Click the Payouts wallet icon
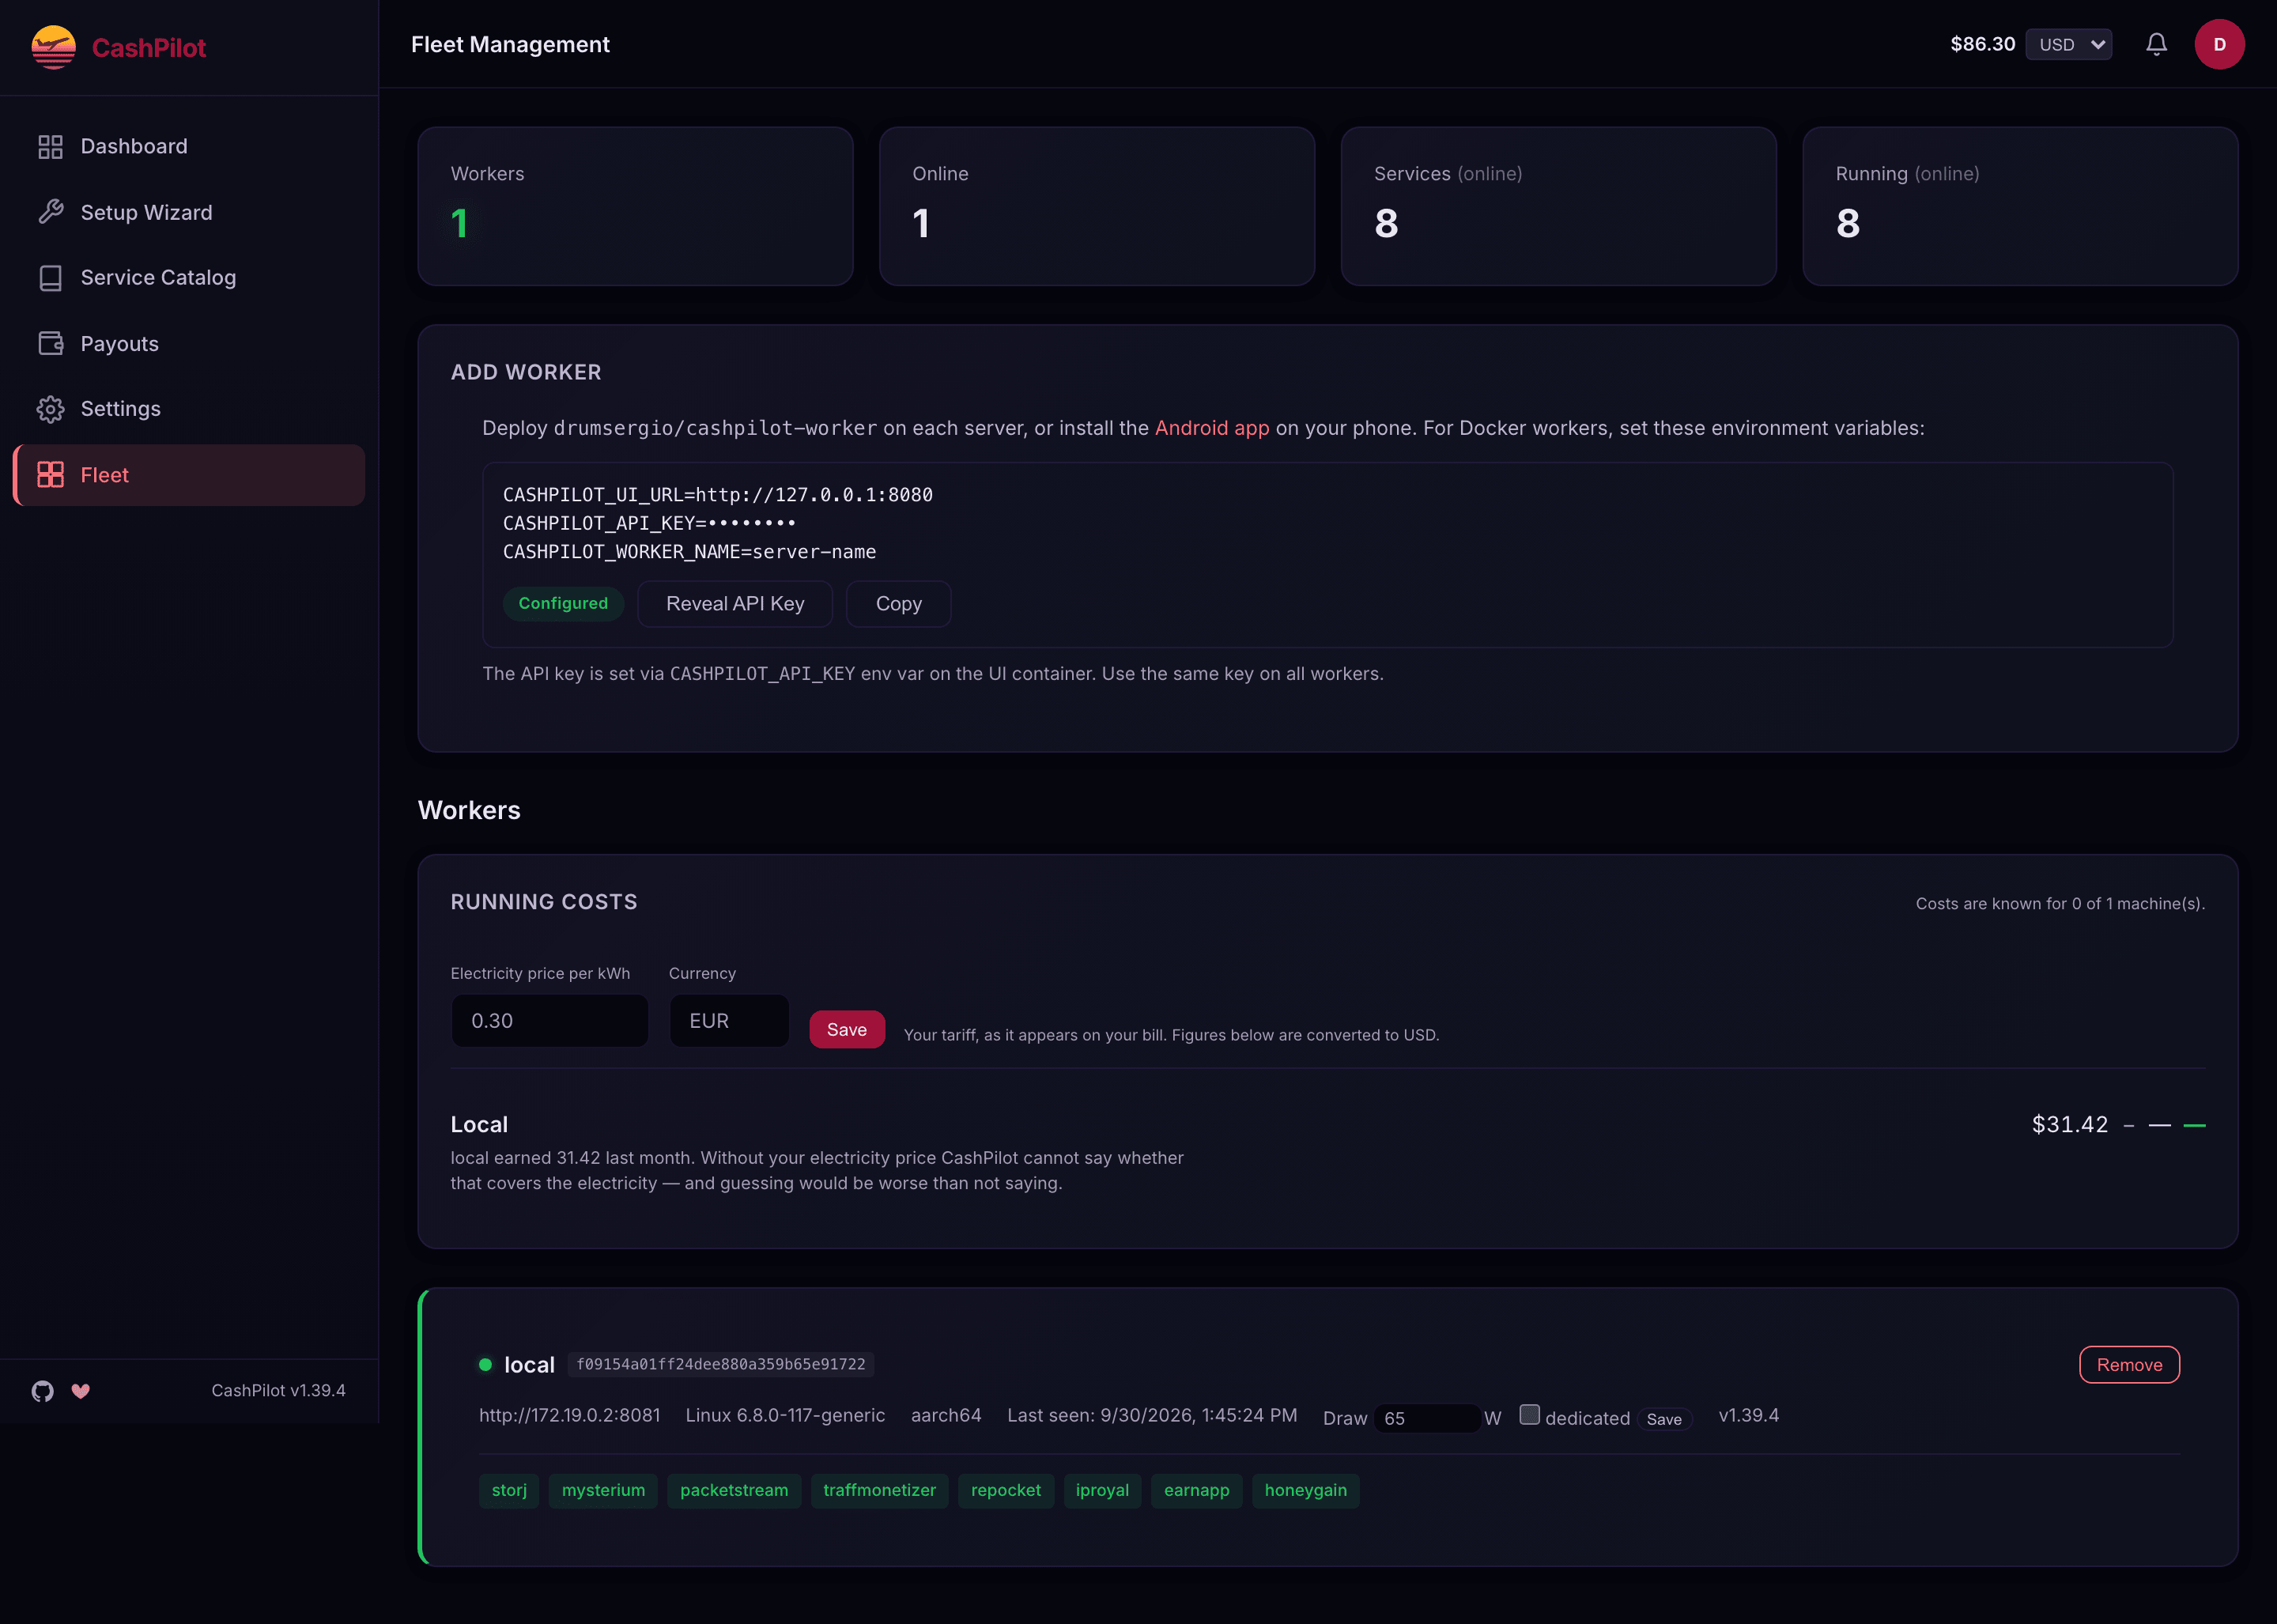2277x1624 pixels. [x=50, y=343]
